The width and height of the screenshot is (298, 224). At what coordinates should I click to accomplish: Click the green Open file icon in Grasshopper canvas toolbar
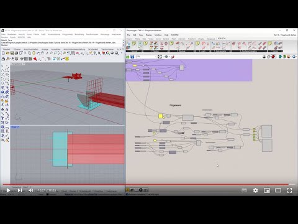(128, 57)
